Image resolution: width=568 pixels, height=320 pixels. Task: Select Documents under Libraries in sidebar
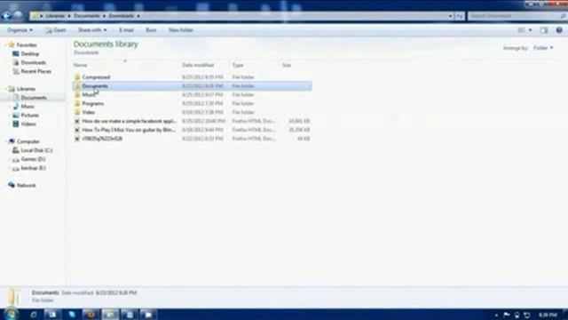tap(34, 98)
